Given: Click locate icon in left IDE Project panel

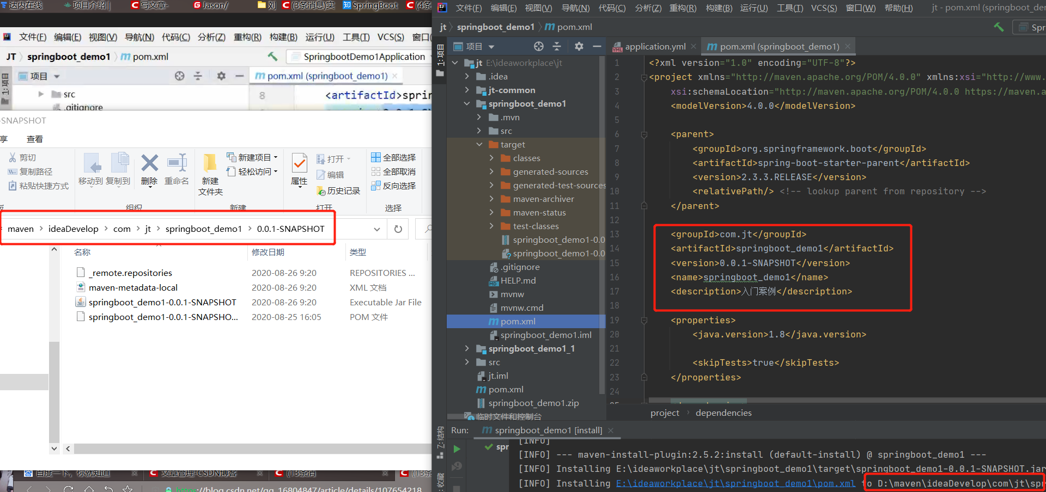Looking at the screenshot, I should pos(180,76).
